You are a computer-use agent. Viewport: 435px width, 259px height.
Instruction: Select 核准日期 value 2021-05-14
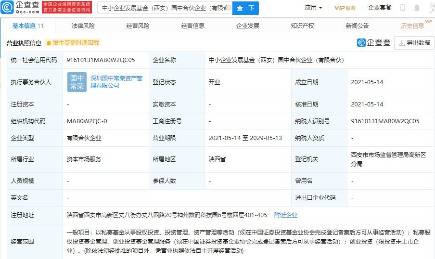tap(367, 104)
